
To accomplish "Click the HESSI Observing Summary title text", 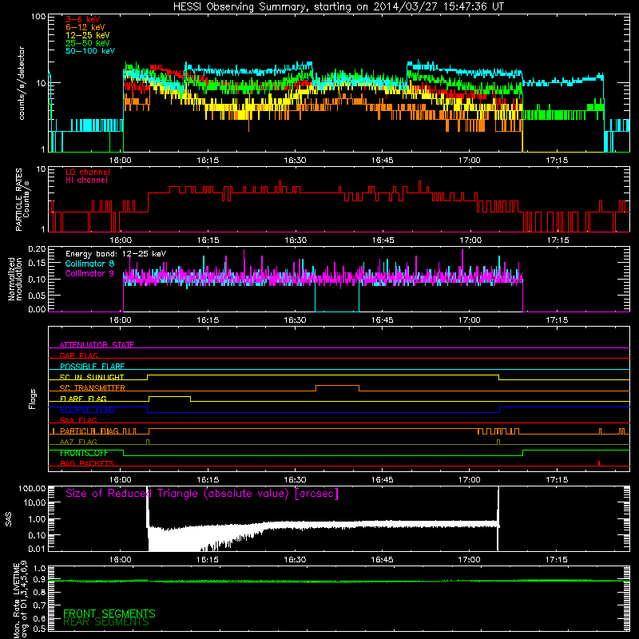I will 339,7.
